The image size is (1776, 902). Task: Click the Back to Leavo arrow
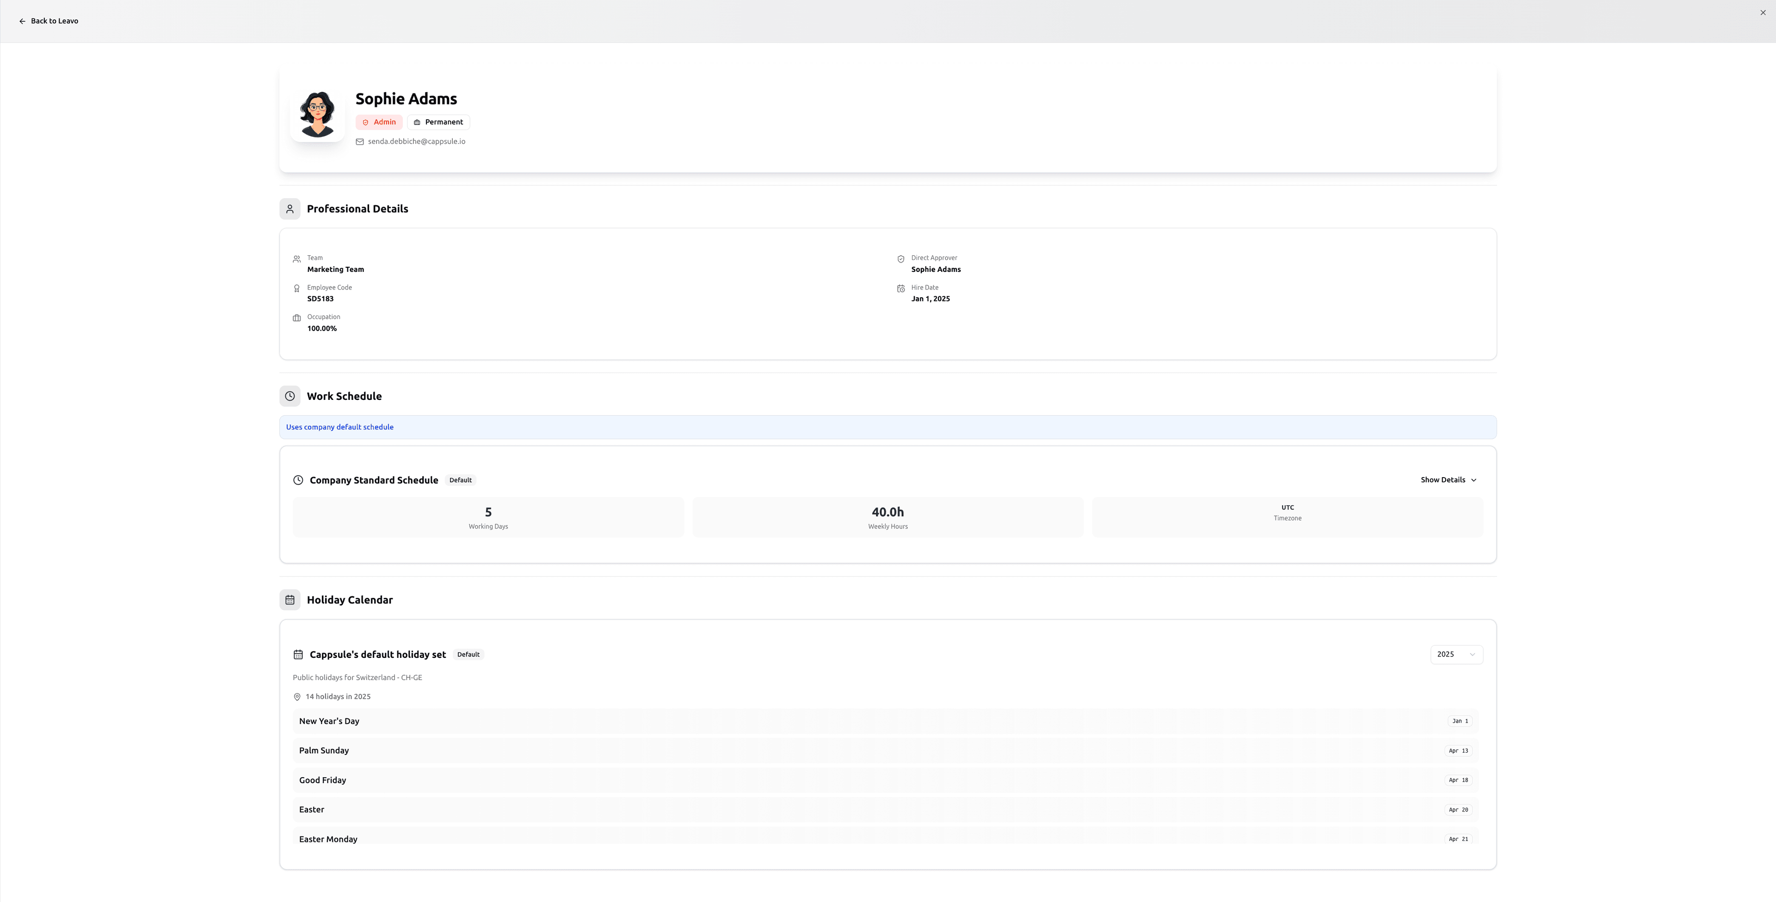point(22,21)
